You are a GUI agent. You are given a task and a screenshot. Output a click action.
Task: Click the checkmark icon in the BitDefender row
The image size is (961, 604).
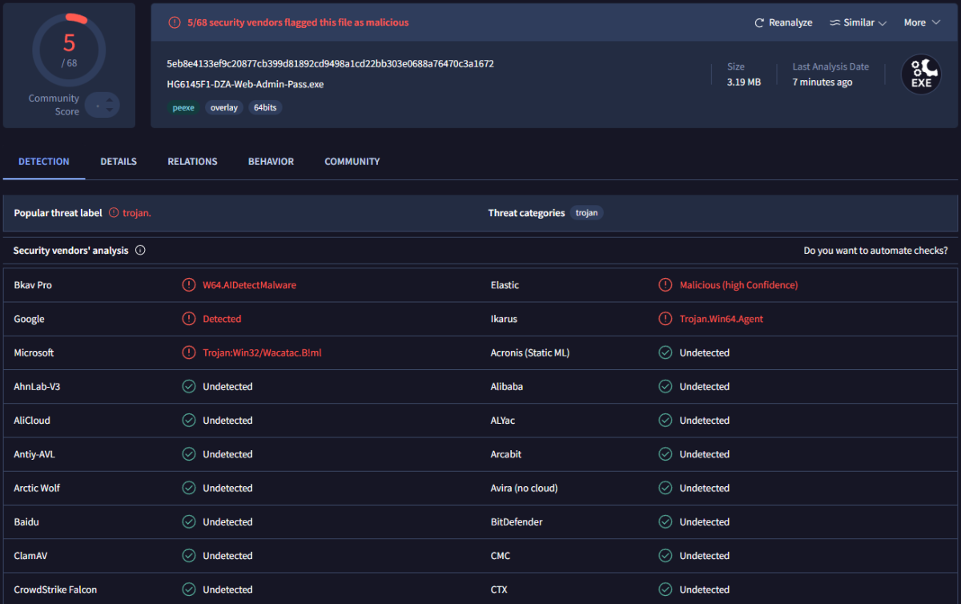[665, 522]
